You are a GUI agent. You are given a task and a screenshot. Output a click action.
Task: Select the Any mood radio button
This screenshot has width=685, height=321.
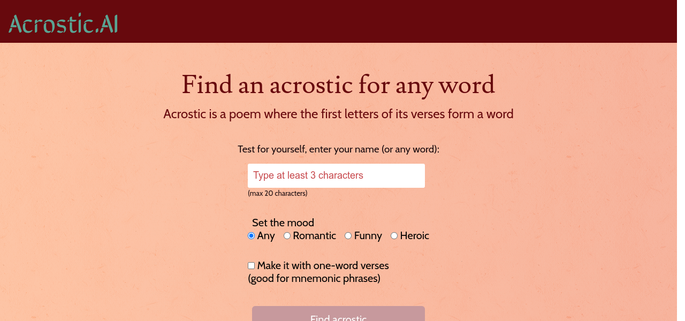(x=252, y=236)
